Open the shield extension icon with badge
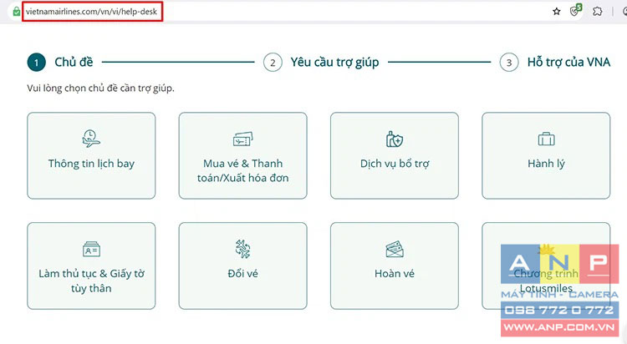 (575, 10)
